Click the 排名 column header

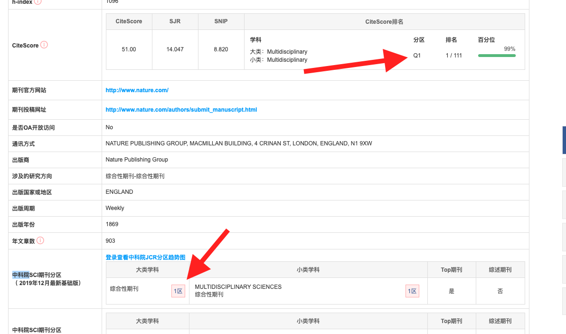click(451, 40)
